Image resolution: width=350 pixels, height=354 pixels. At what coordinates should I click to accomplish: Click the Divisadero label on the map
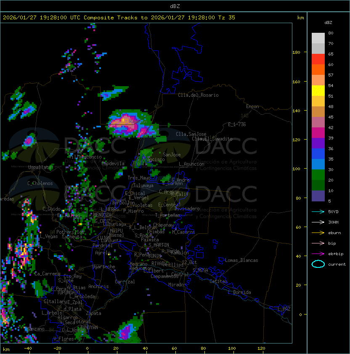187,209
